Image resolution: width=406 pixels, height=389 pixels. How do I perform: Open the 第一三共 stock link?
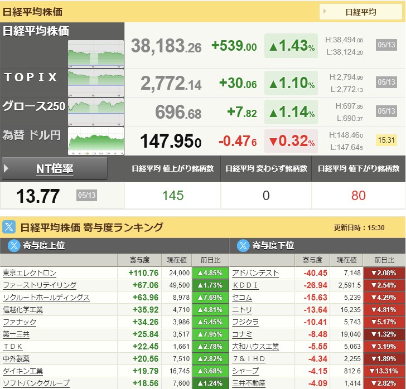(x=16, y=334)
